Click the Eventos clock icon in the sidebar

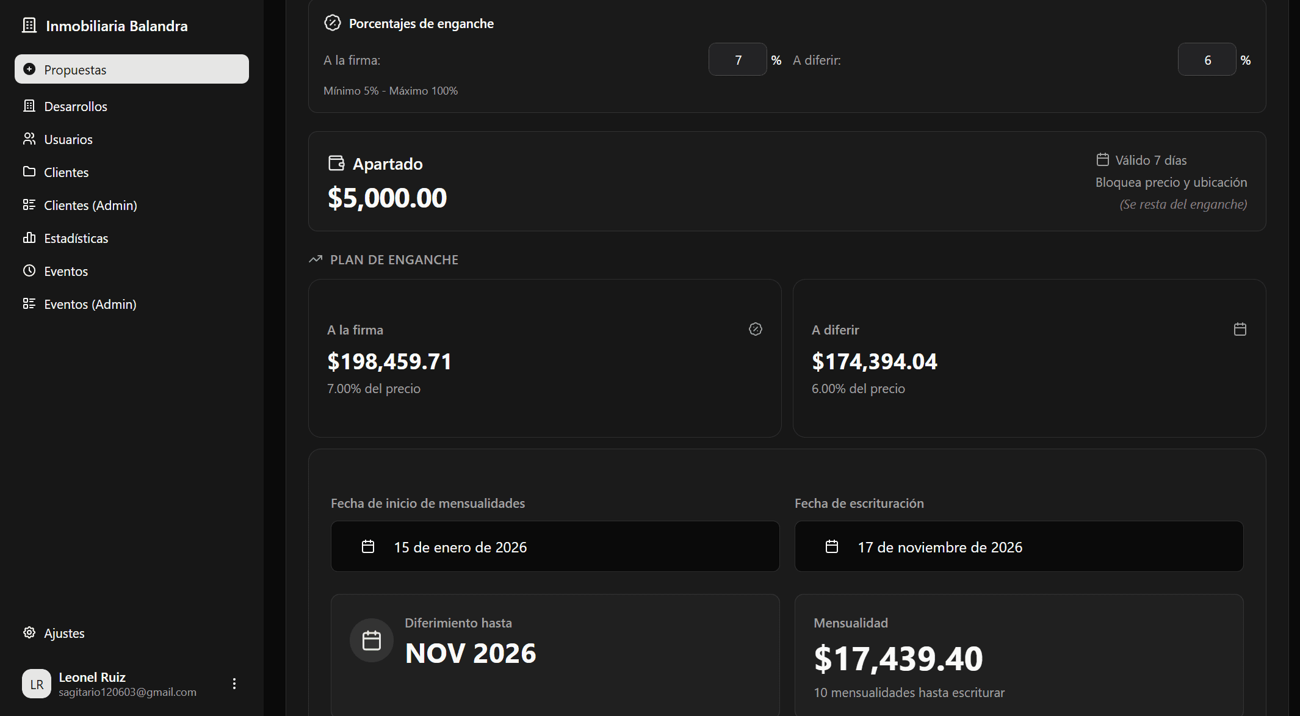click(29, 271)
